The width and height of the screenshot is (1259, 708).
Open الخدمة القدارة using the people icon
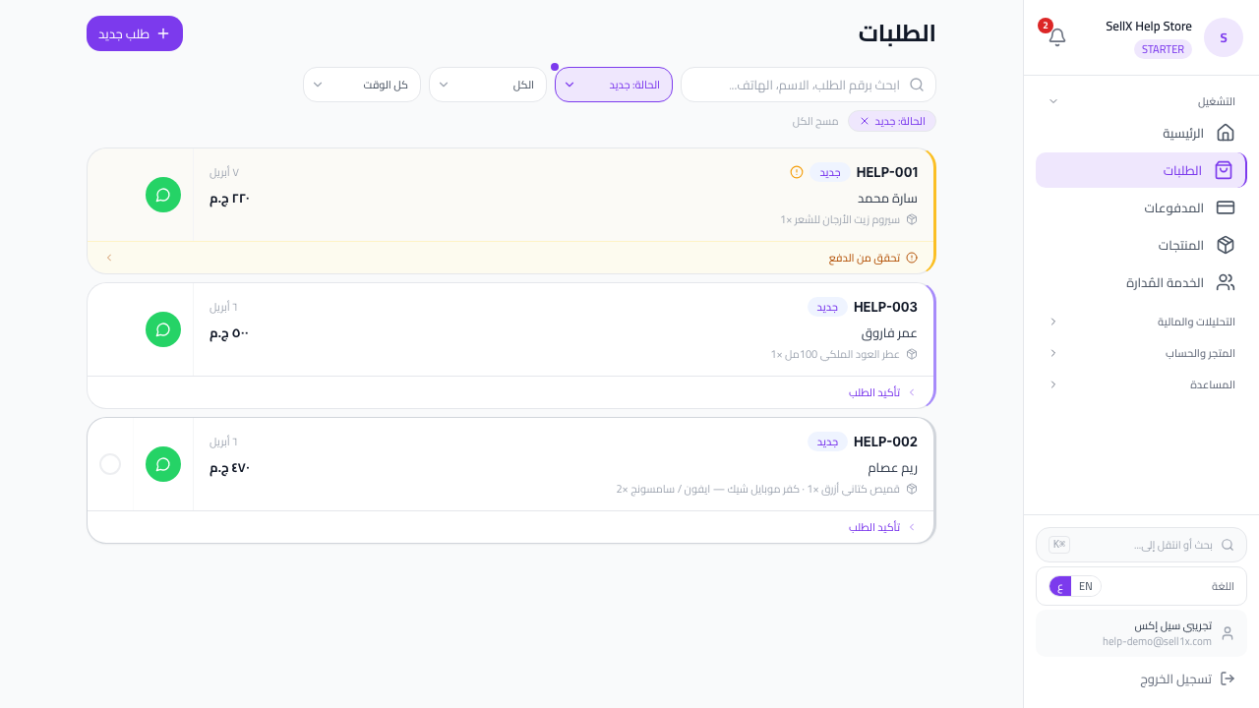coord(1226,282)
